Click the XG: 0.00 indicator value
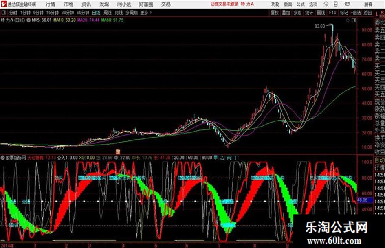The width and height of the screenshot is (385, 248). click(x=87, y=158)
